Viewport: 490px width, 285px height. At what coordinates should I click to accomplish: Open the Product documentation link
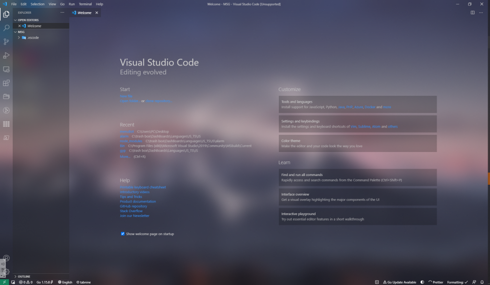(138, 201)
